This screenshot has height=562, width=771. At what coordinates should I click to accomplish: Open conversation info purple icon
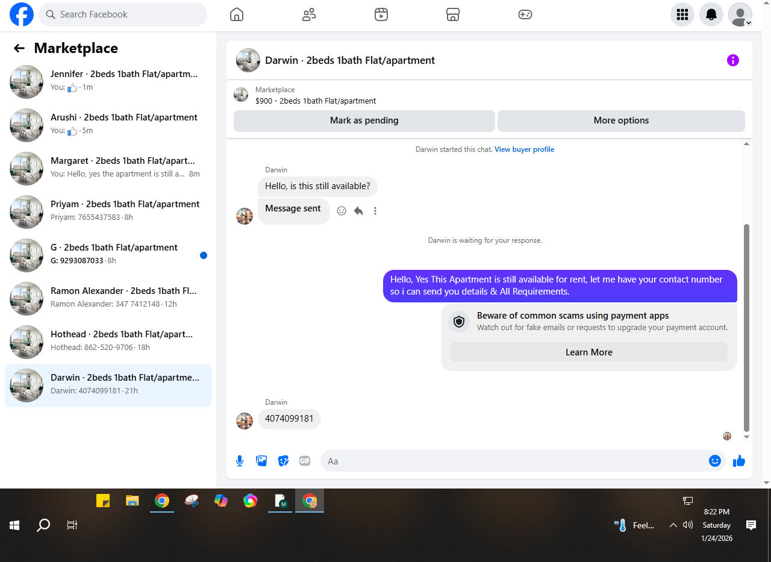tap(732, 60)
